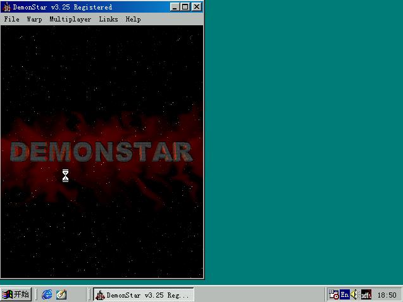Viewport: 403px width, 302px height.
Task: Open the Start menu button
Action: point(16,294)
